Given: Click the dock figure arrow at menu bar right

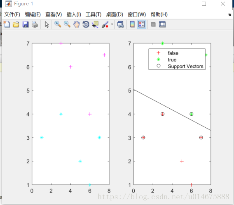Looking at the screenshot, I should (229, 14).
